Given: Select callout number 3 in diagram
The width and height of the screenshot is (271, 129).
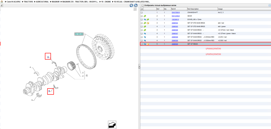Looking at the screenshot, I should [83, 73].
